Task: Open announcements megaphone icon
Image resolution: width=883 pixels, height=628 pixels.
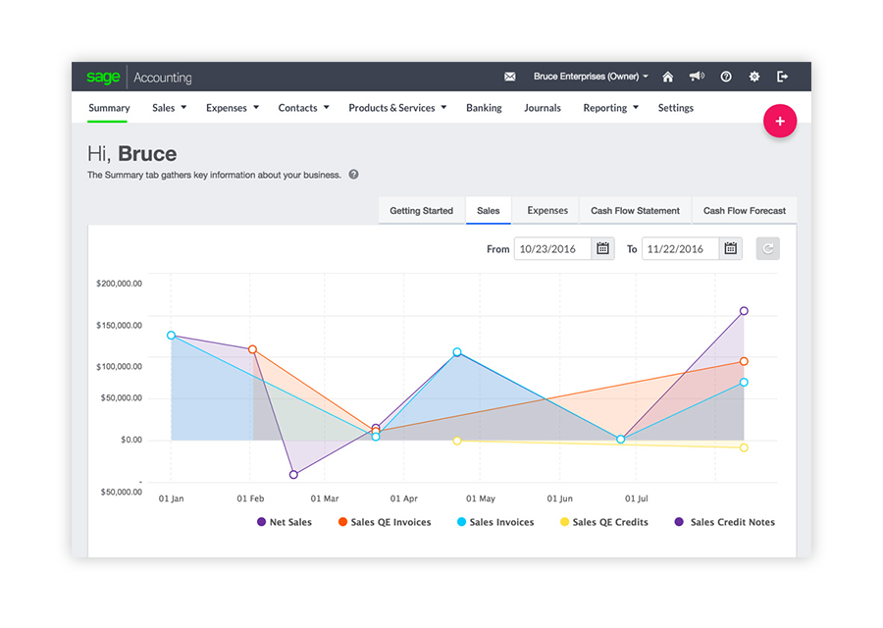Action: (x=697, y=76)
